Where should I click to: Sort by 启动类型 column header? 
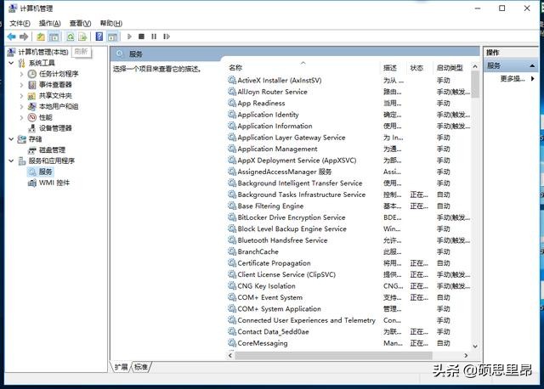point(450,68)
